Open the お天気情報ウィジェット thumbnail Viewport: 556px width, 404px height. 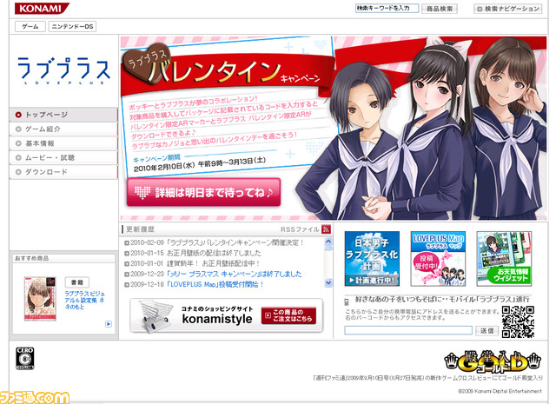[504, 259]
